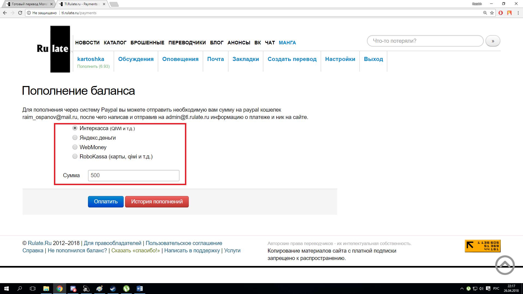Select the Яндекс.деньги payment option
Image resolution: width=523 pixels, height=294 pixels.
(x=75, y=138)
